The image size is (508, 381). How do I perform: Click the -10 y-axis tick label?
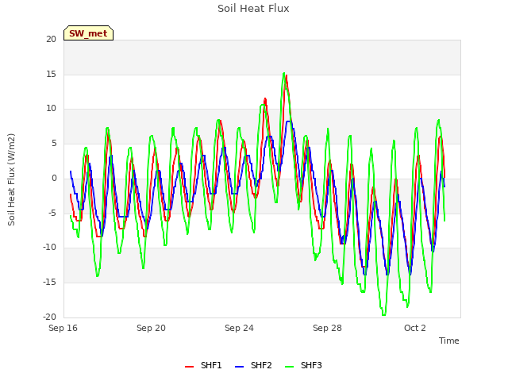point(50,248)
